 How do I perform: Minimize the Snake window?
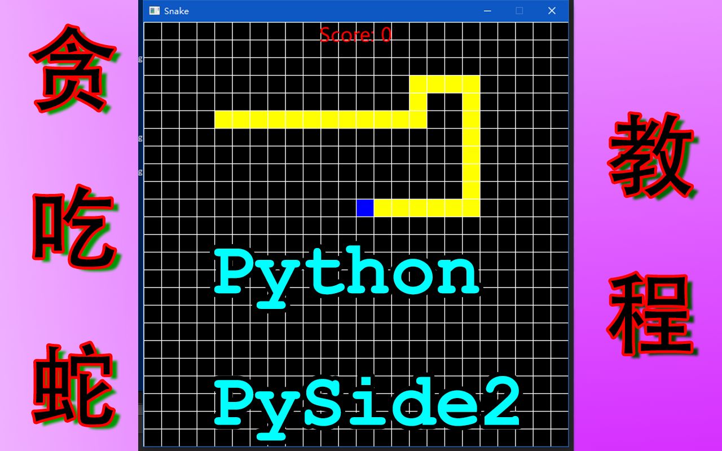[x=487, y=11]
